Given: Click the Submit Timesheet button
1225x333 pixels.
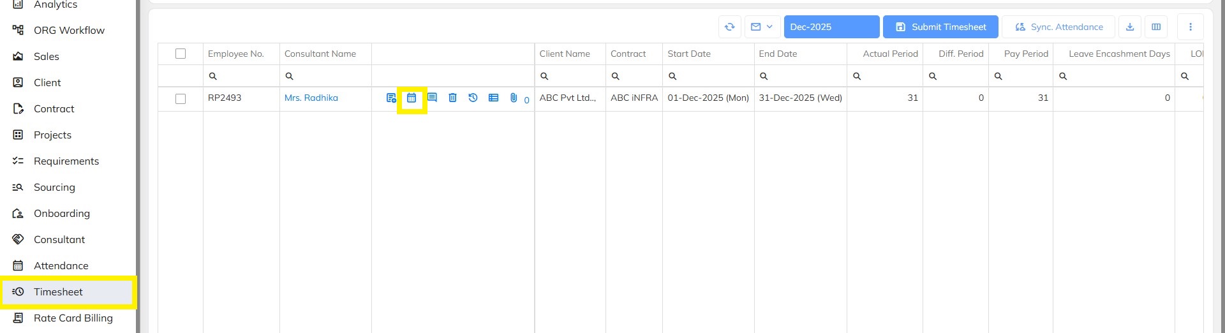Looking at the screenshot, I should coord(940,27).
